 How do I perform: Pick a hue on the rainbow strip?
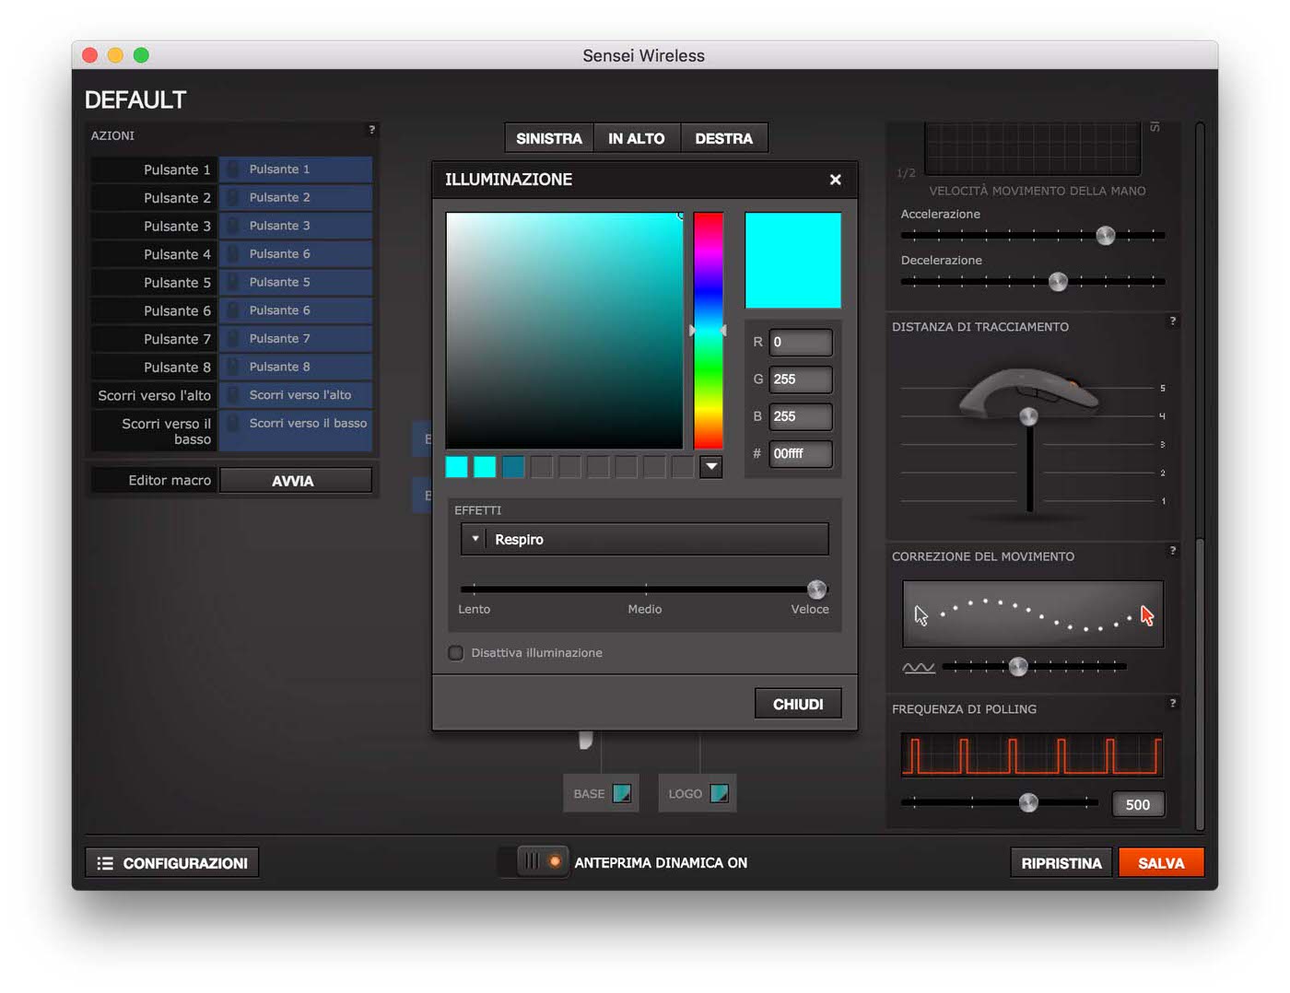click(708, 331)
